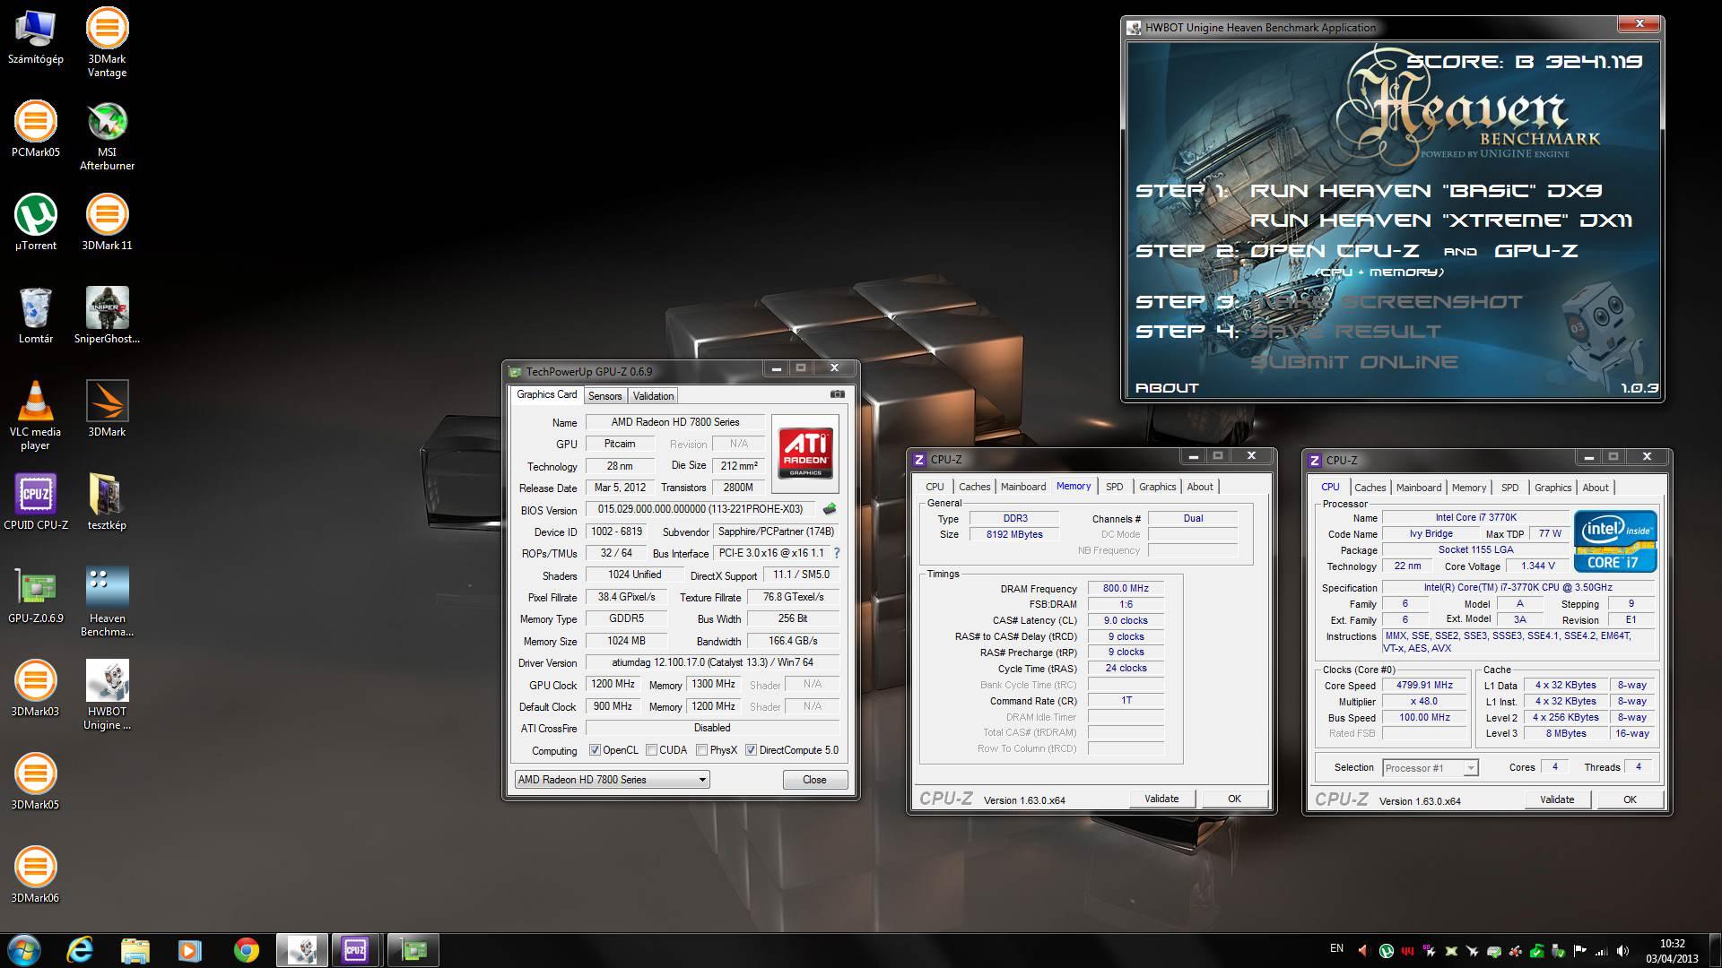Screen dimensions: 1722x968
Task: Open the 3DMark06 desktop shortcut
Action: (x=36, y=876)
